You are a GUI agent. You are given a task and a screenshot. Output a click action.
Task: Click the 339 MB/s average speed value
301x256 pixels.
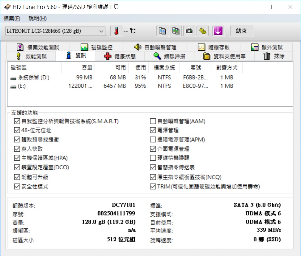click(269, 230)
